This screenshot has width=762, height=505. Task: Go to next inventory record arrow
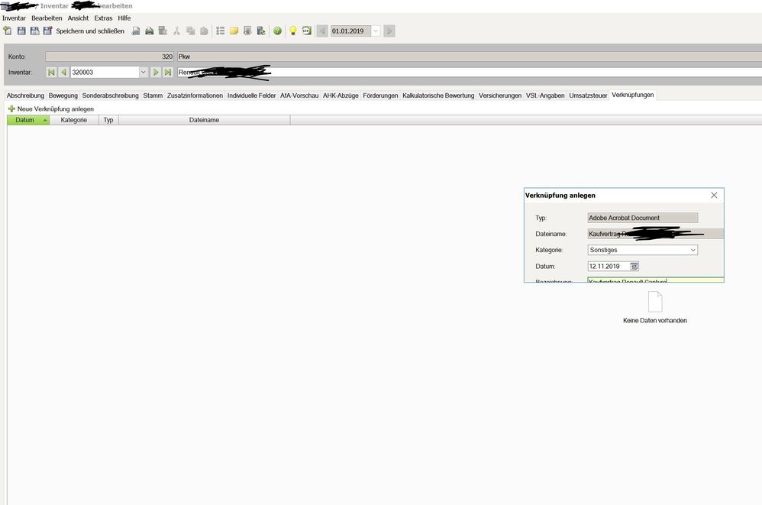click(156, 73)
